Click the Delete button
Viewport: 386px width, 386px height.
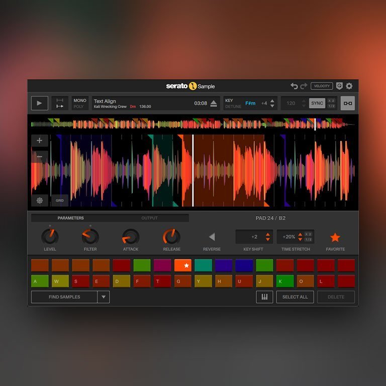point(336,297)
